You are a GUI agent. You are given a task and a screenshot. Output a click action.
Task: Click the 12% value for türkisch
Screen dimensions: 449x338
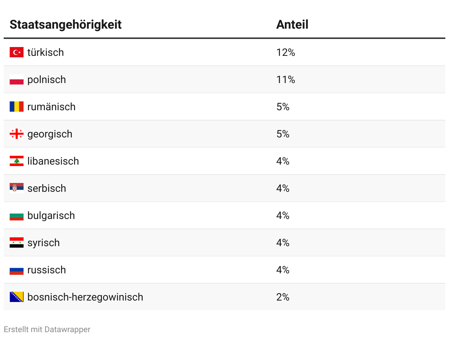pos(286,52)
